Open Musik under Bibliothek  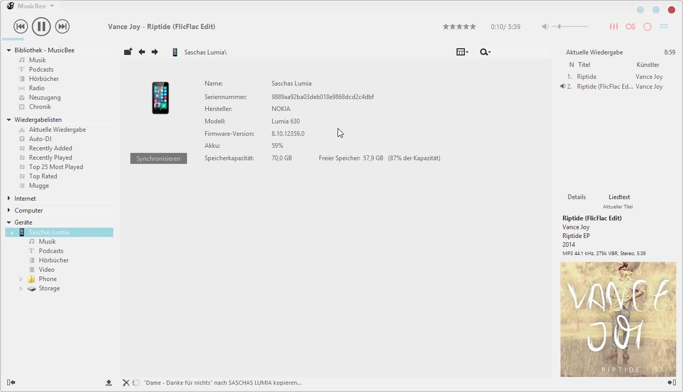click(x=37, y=60)
